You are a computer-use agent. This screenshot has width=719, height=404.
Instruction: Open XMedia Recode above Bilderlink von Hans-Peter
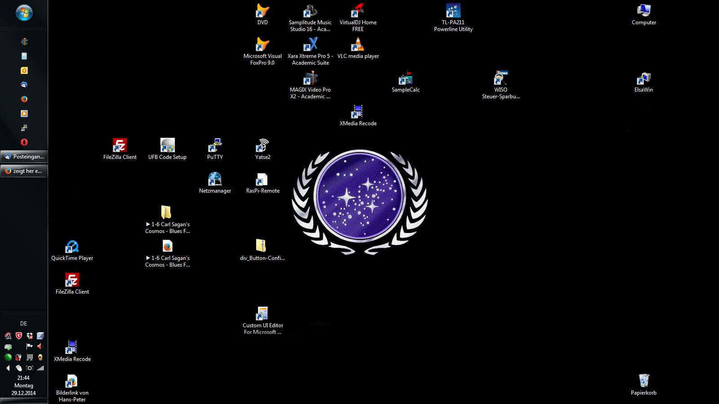click(72, 351)
